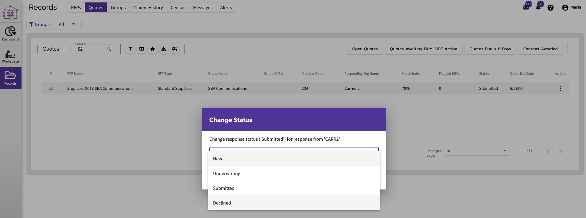Click the '5/26/20' due date cell
Image resolution: width=586 pixels, height=218 pixels.
[x=517, y=88]
